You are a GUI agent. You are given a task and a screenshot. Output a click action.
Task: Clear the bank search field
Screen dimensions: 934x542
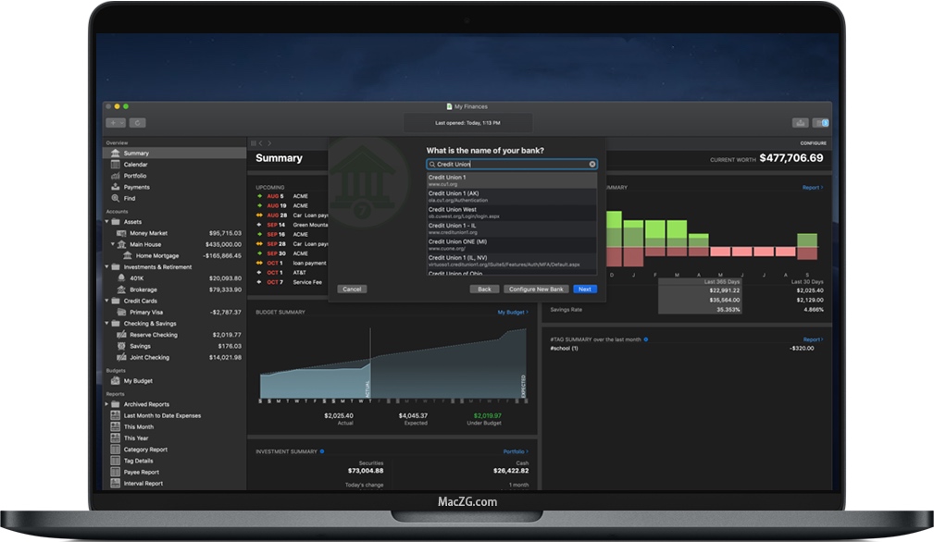tap(591, 164)
